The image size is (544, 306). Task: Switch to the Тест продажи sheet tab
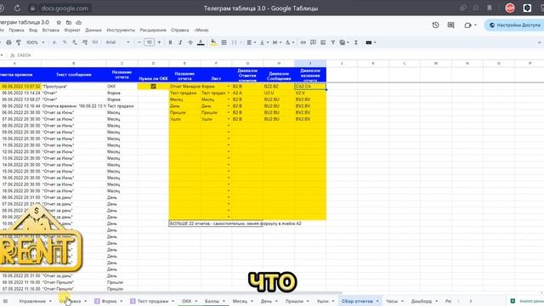coord(153,301)
